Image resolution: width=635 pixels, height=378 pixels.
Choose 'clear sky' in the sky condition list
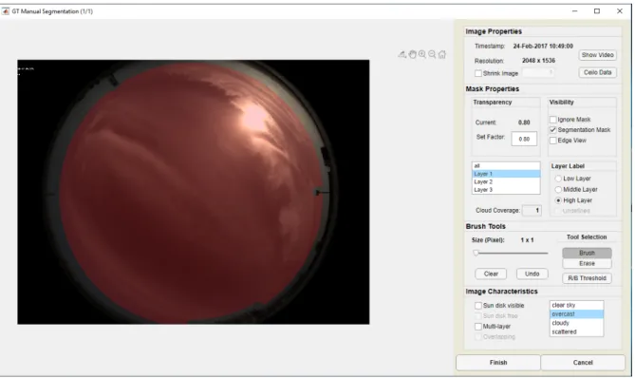coord(577,306)
